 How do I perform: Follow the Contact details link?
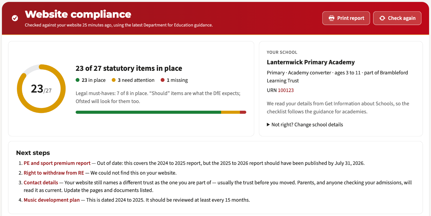(x=41, y=183)
